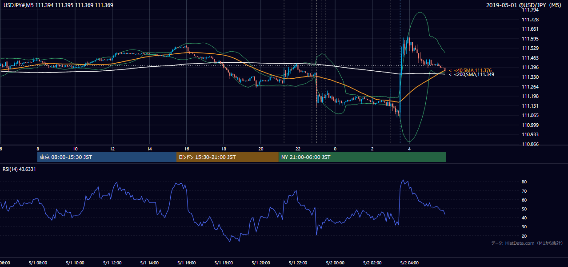Click the 111.463 price axis label
The height and width of the screenshot is (267, 568).
(530, 58)
